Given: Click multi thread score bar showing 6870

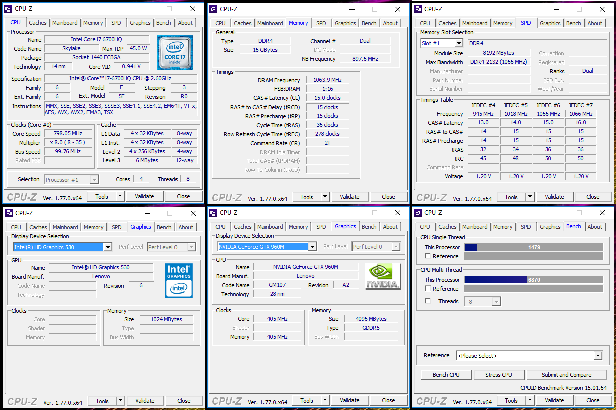Looking at the screenshot, I should point(534,280).
